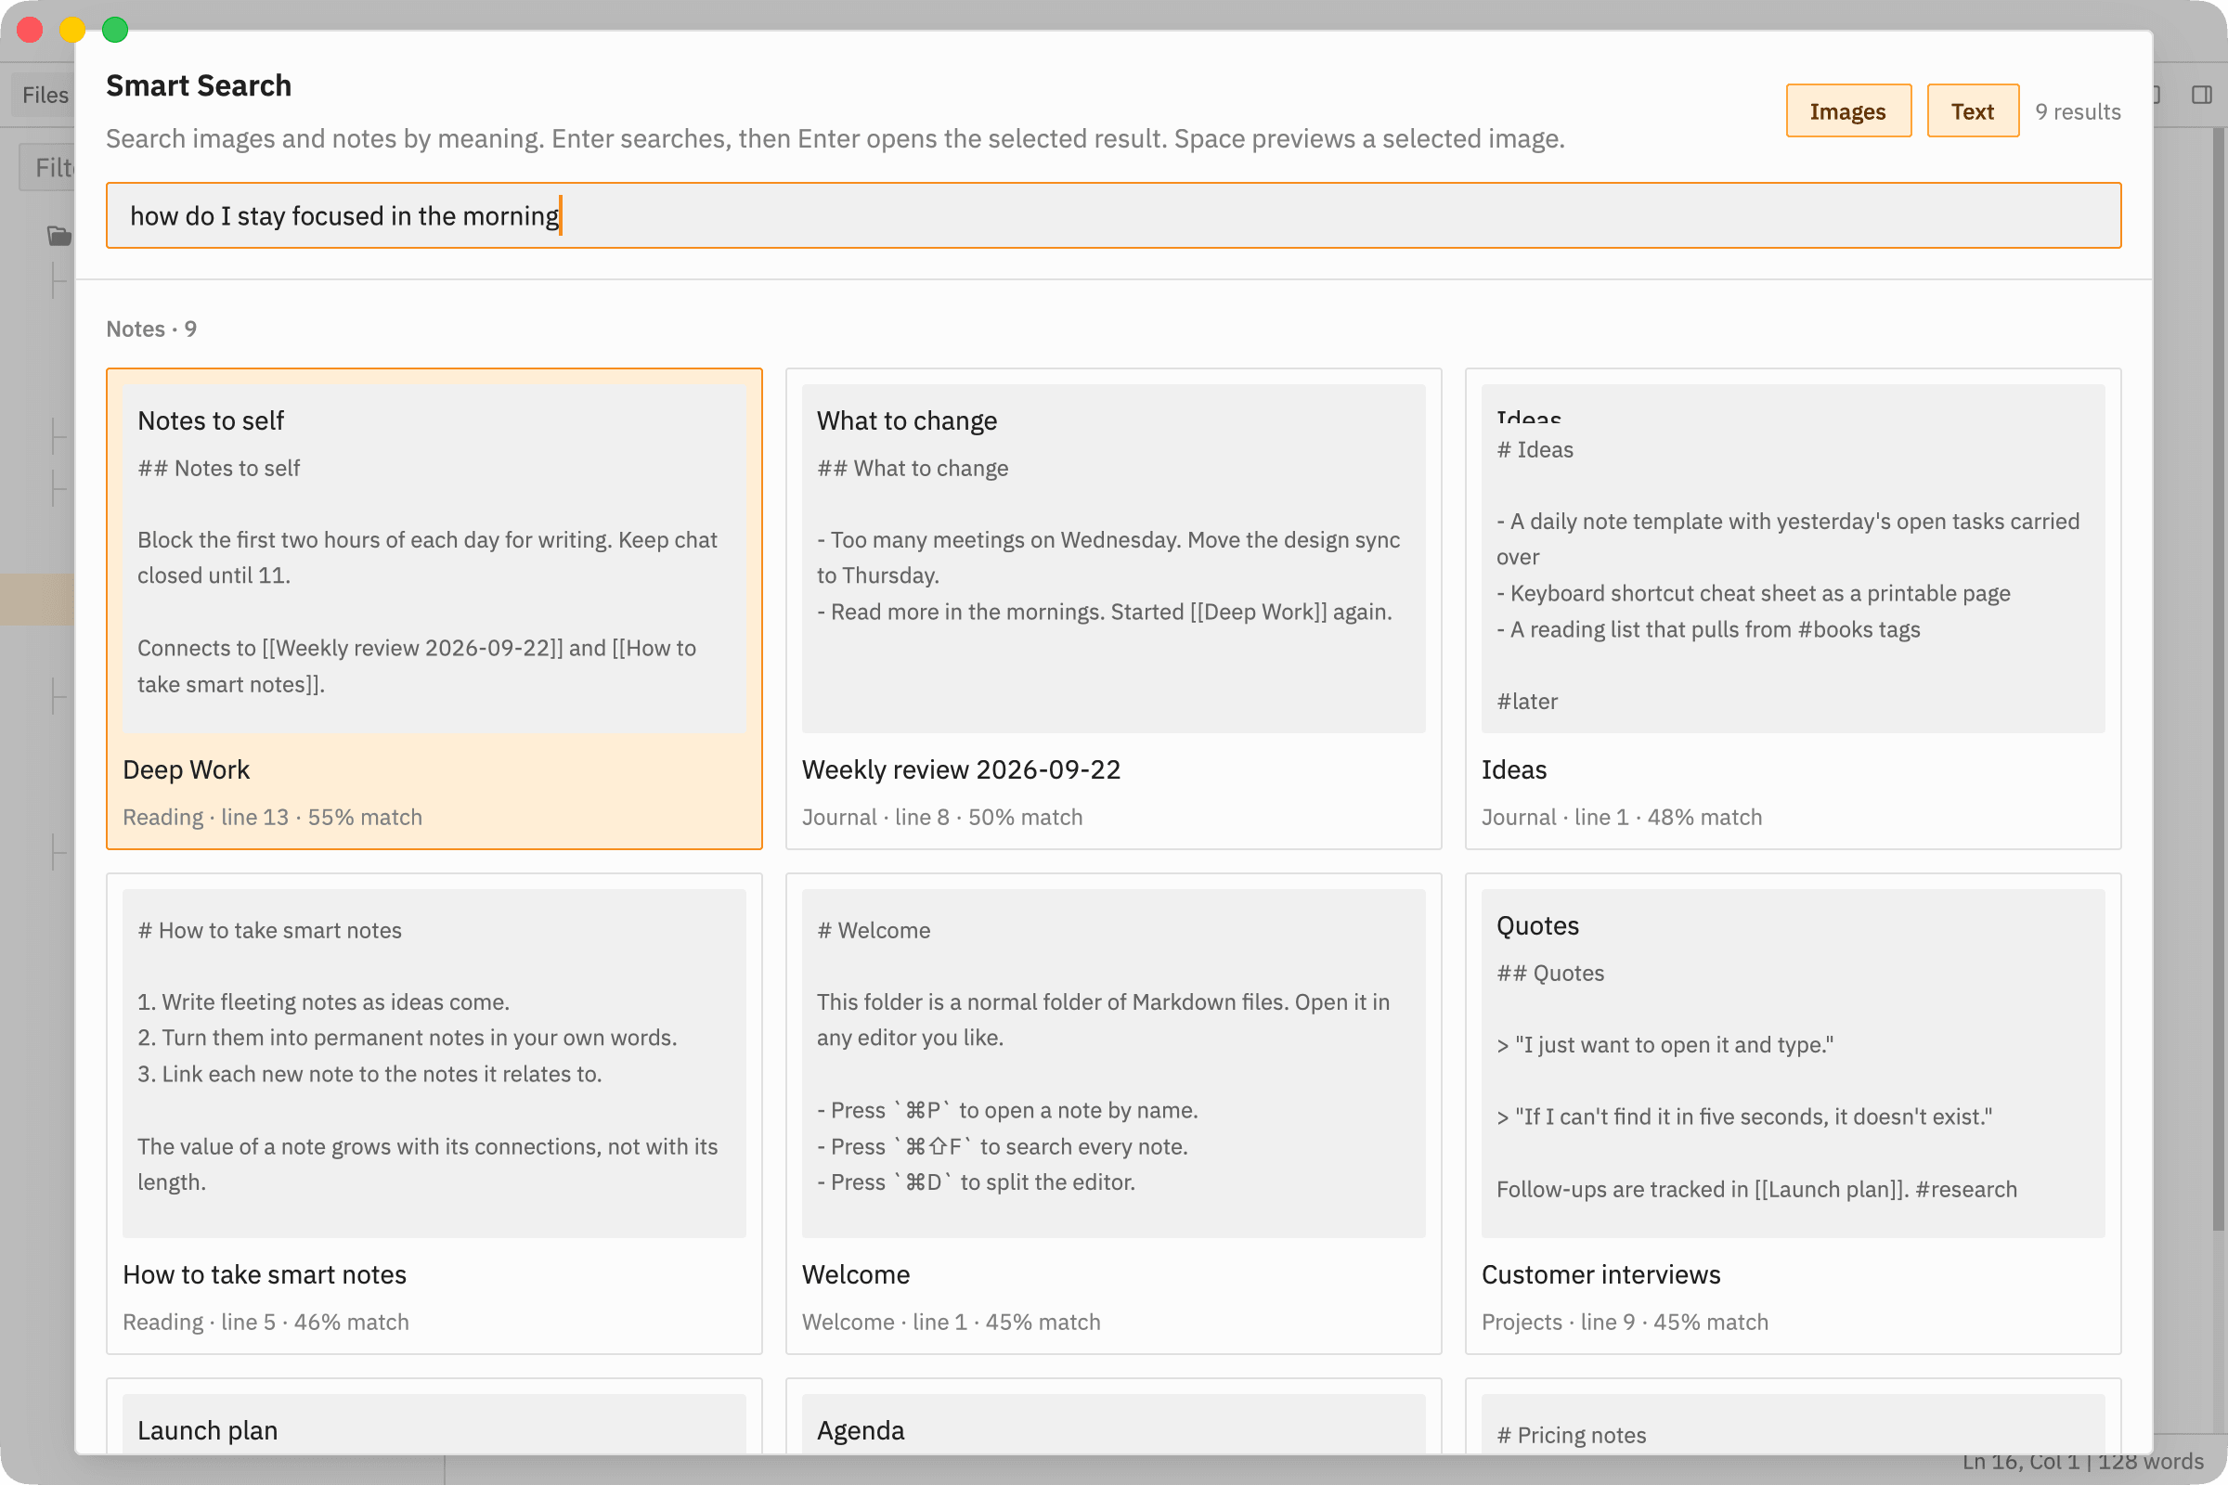Click the yellow macOS minimize button

click(72, 30)
